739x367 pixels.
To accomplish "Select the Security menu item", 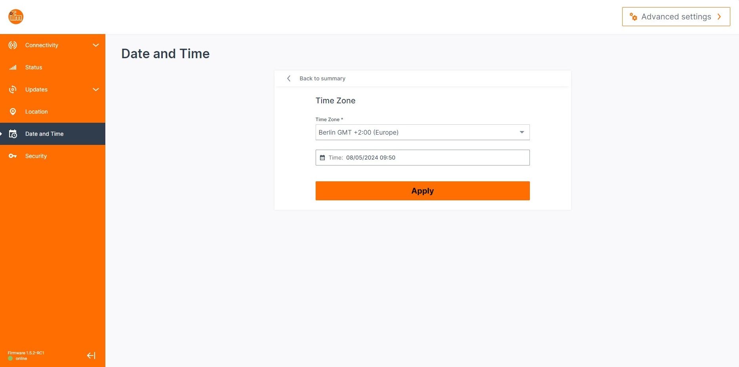I will (x=36, y=156).
